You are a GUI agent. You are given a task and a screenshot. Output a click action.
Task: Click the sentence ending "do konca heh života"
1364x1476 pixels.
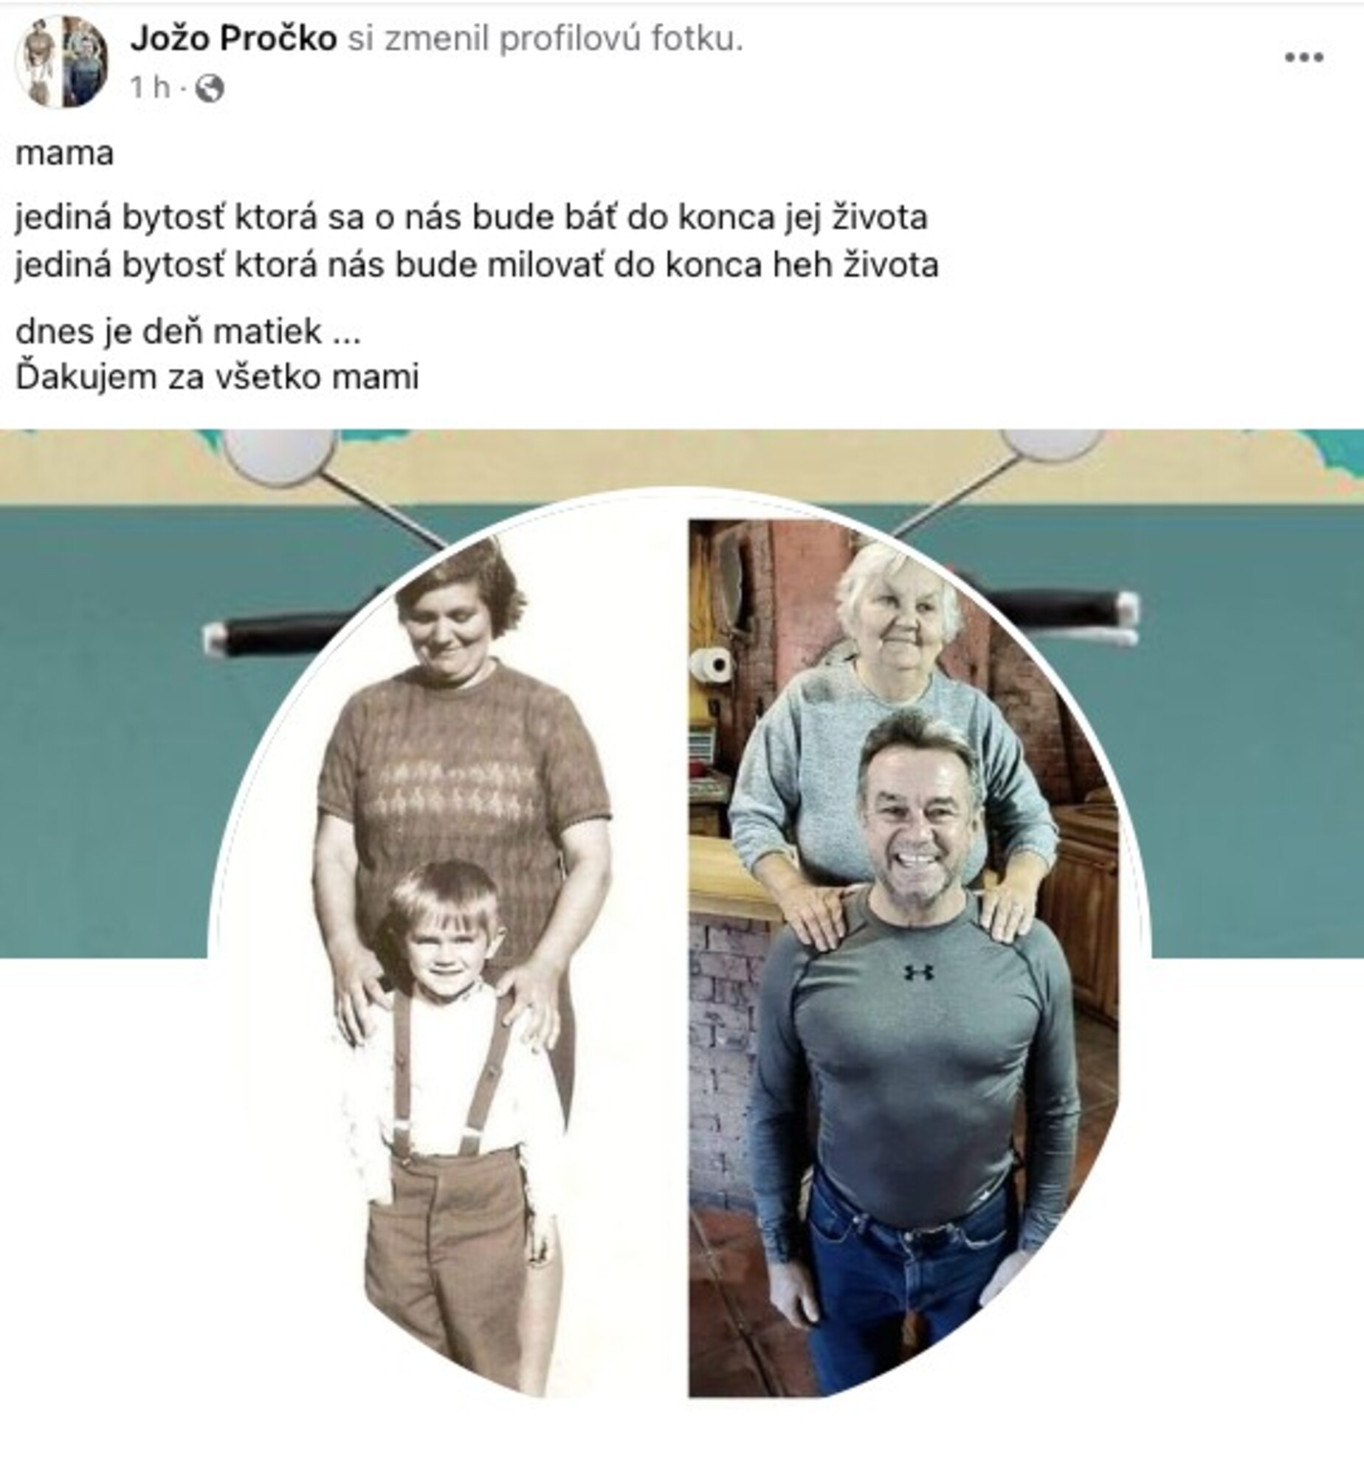(x=477, y=265)
